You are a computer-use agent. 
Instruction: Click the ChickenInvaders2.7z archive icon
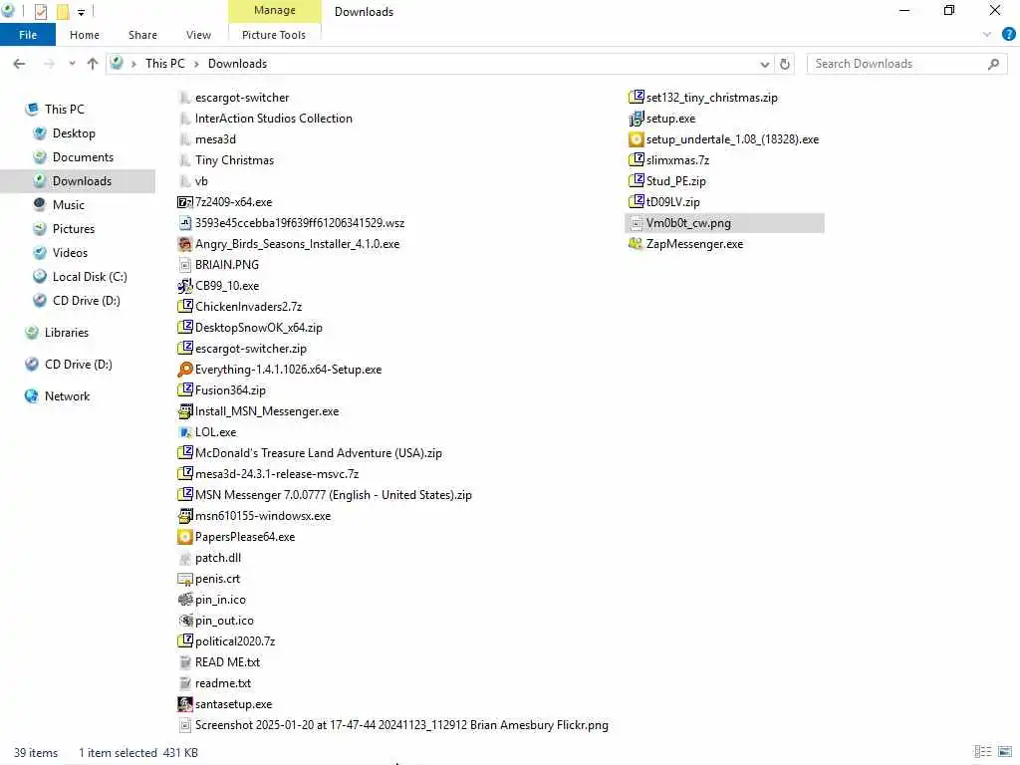click(x=184, y=307)
